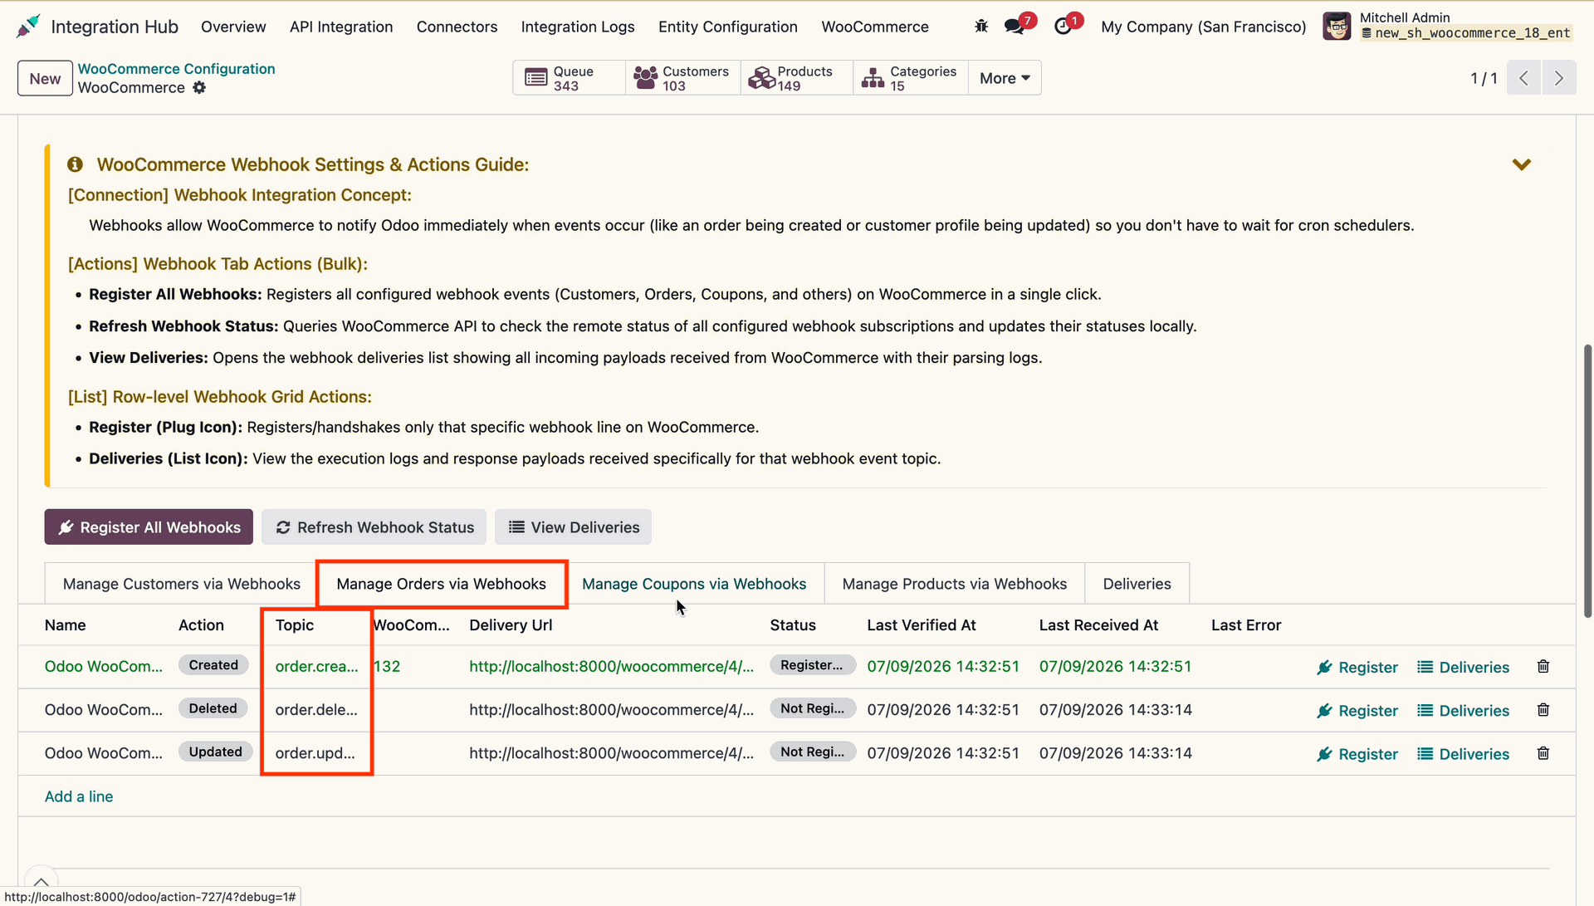Screen dimensions: 1594x906
Task: Go to the next record arrow
Action: 1559,78
